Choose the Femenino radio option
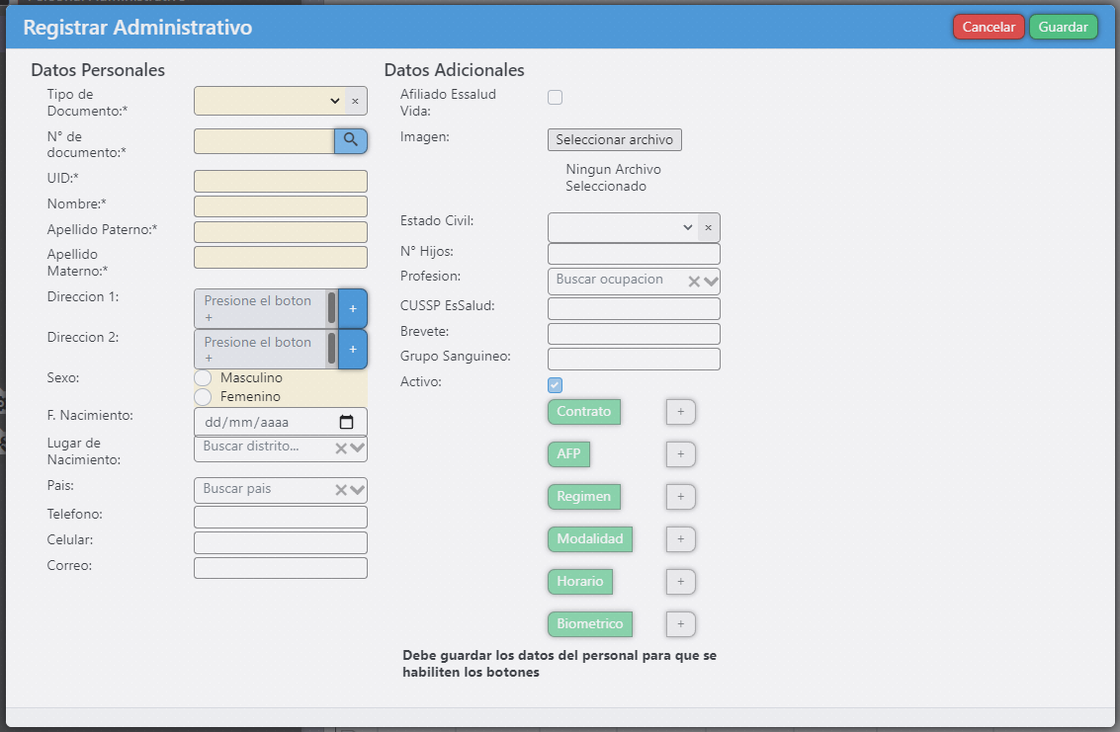 tap(203, 396)
